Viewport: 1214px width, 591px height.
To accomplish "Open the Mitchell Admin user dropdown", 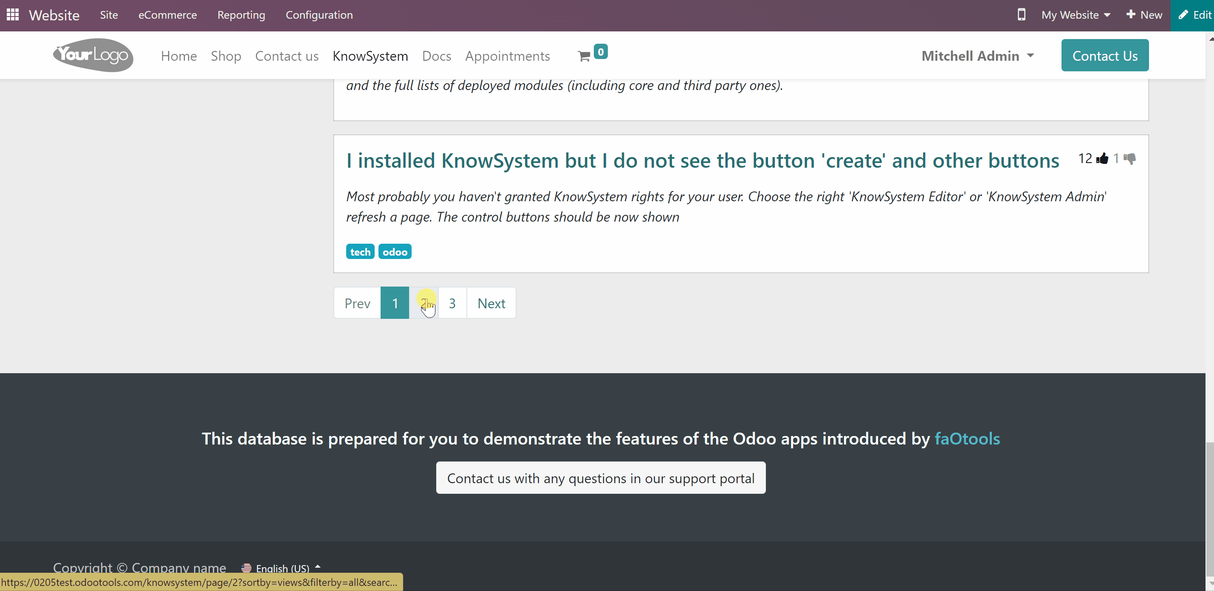I will click(978, 56).
